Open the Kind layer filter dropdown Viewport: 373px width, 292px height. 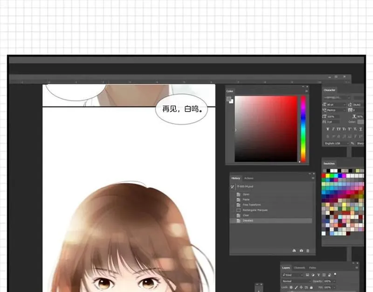(x=292, y=275)
